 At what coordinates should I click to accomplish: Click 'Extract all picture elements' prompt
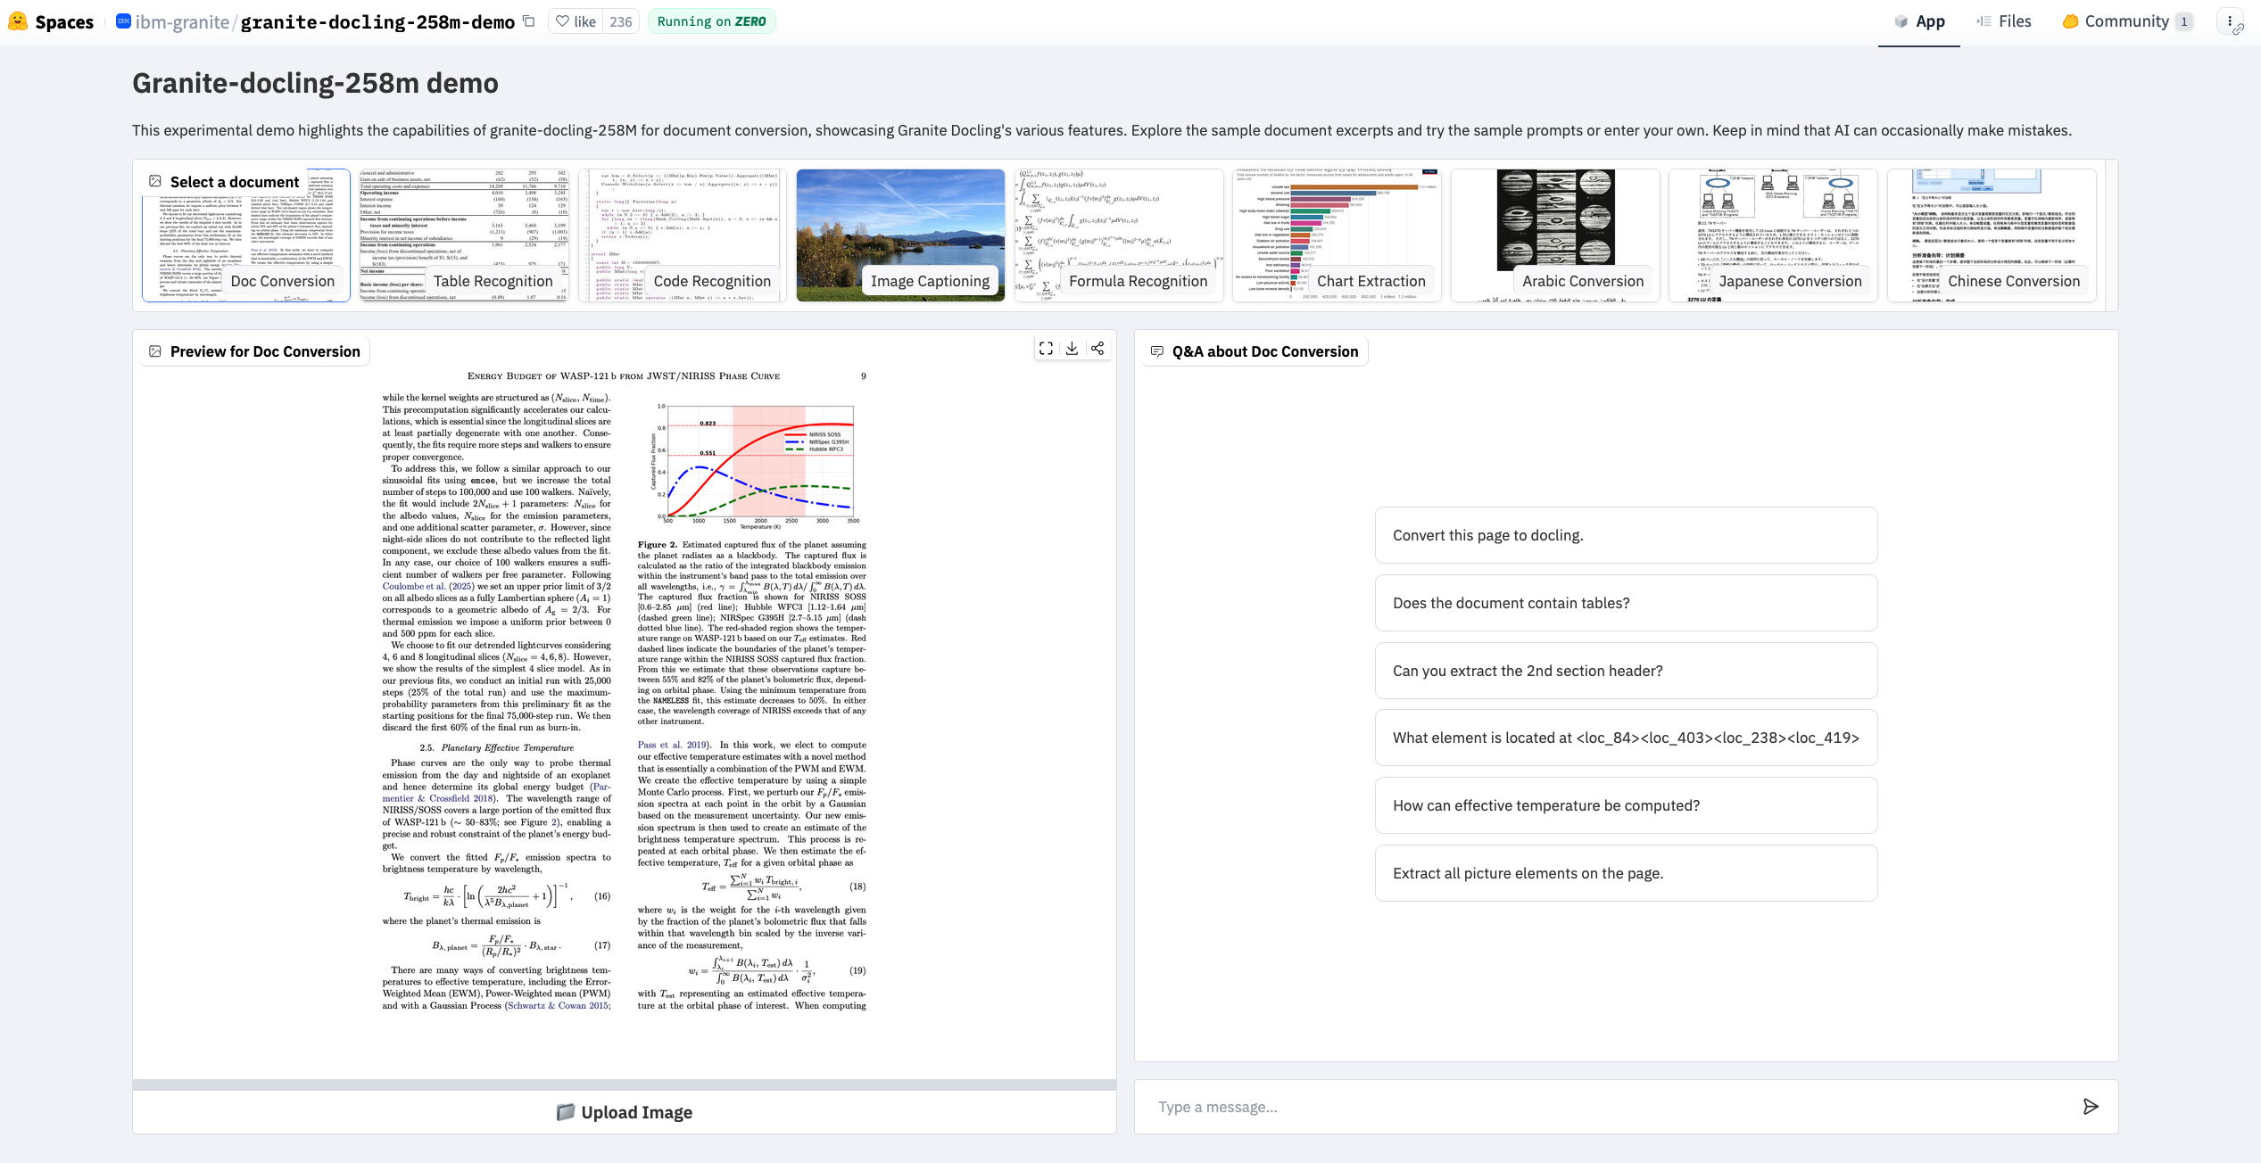(1625, 873)
